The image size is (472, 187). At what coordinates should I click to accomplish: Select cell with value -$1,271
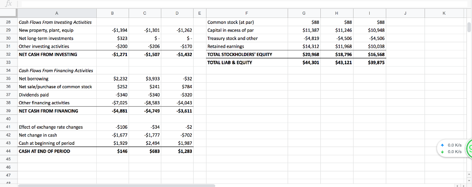[x=112, y=54]
